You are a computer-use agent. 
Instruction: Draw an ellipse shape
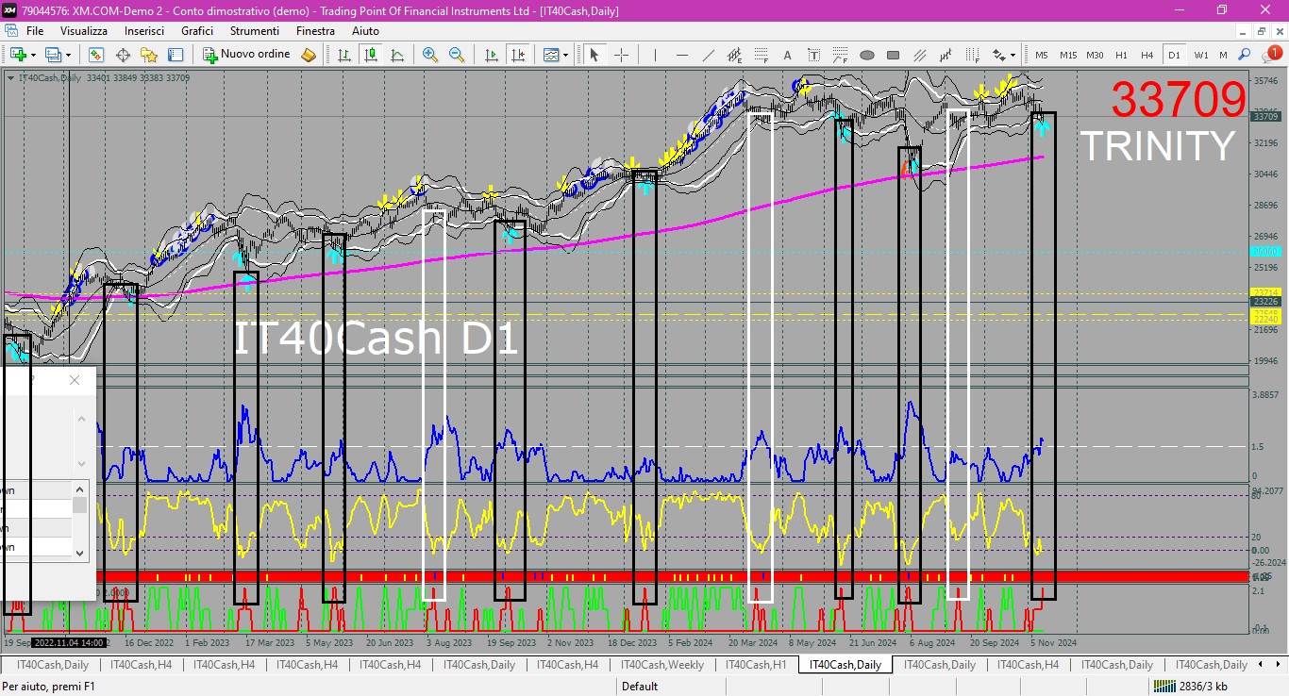point(866,55)
